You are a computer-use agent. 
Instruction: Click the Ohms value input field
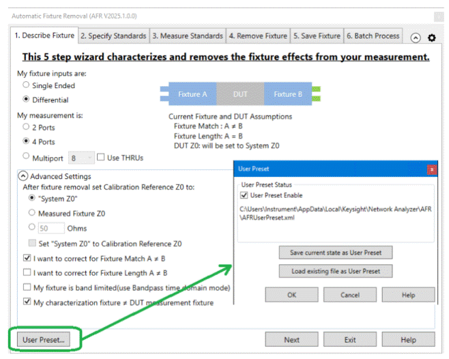51,228
